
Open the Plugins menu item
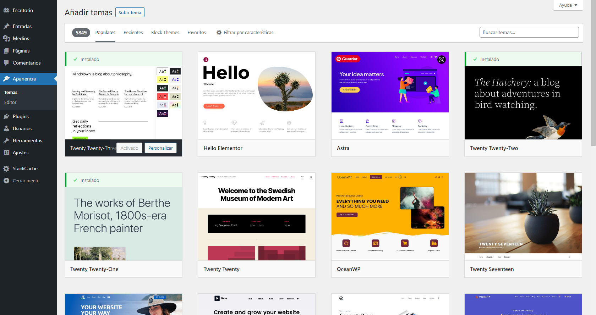click(x=28, y=116)
